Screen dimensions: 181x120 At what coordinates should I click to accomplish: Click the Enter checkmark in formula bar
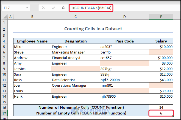tap(53, 8)
